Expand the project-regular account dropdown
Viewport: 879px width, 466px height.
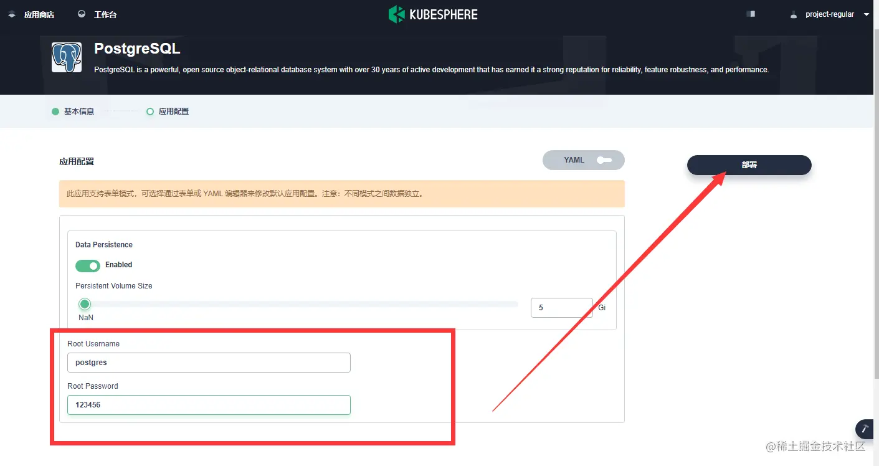point(867,14)
